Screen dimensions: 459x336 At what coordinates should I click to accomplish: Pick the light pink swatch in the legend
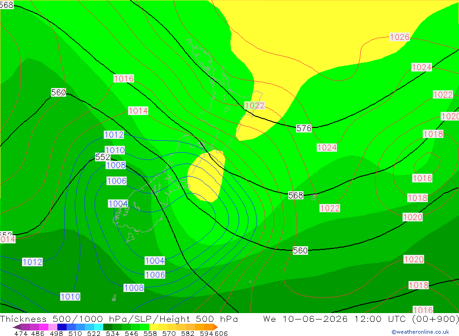click(53, 327)
